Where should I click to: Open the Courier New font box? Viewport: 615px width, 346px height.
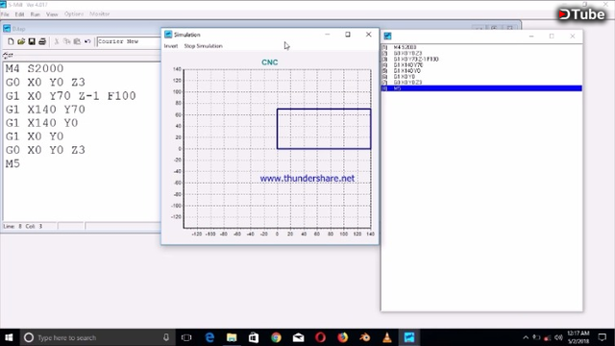coord(129,41)
